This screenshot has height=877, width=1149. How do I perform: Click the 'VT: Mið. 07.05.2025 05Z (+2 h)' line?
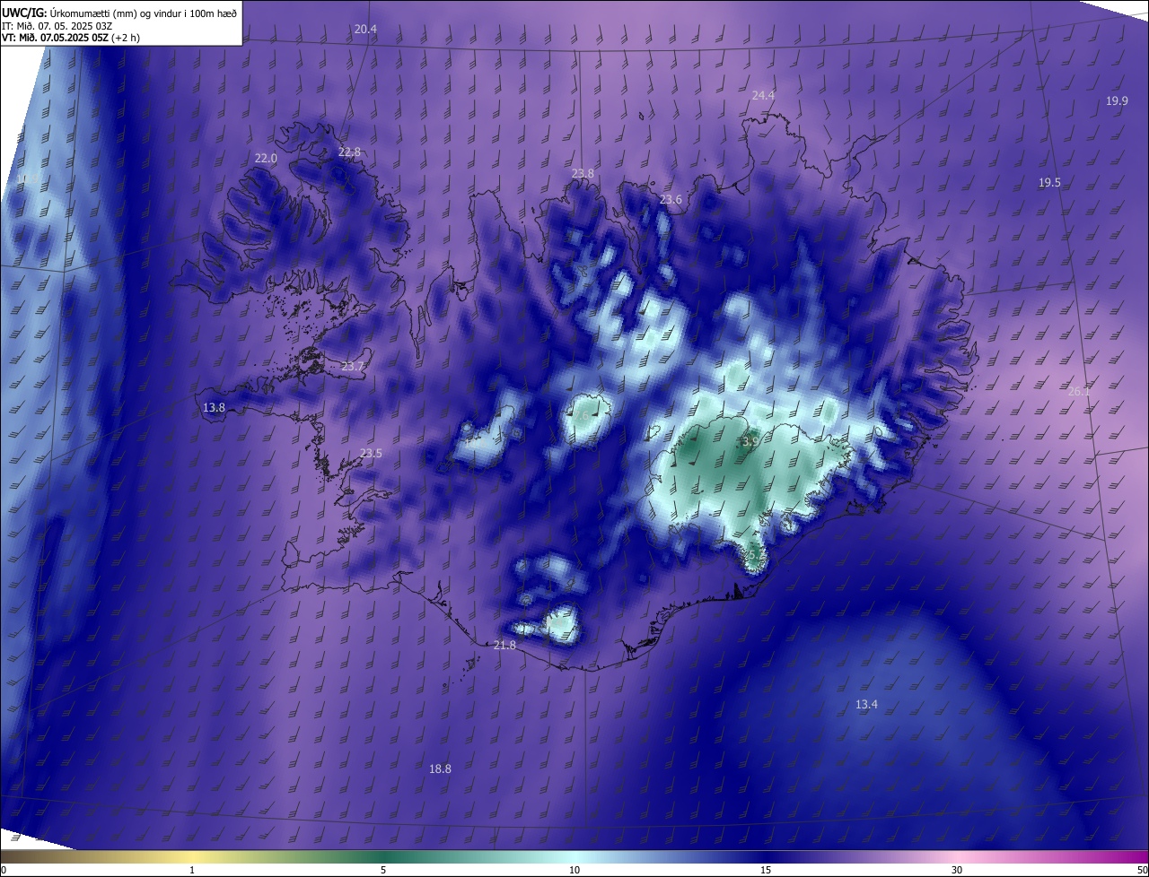pos(71,38)
